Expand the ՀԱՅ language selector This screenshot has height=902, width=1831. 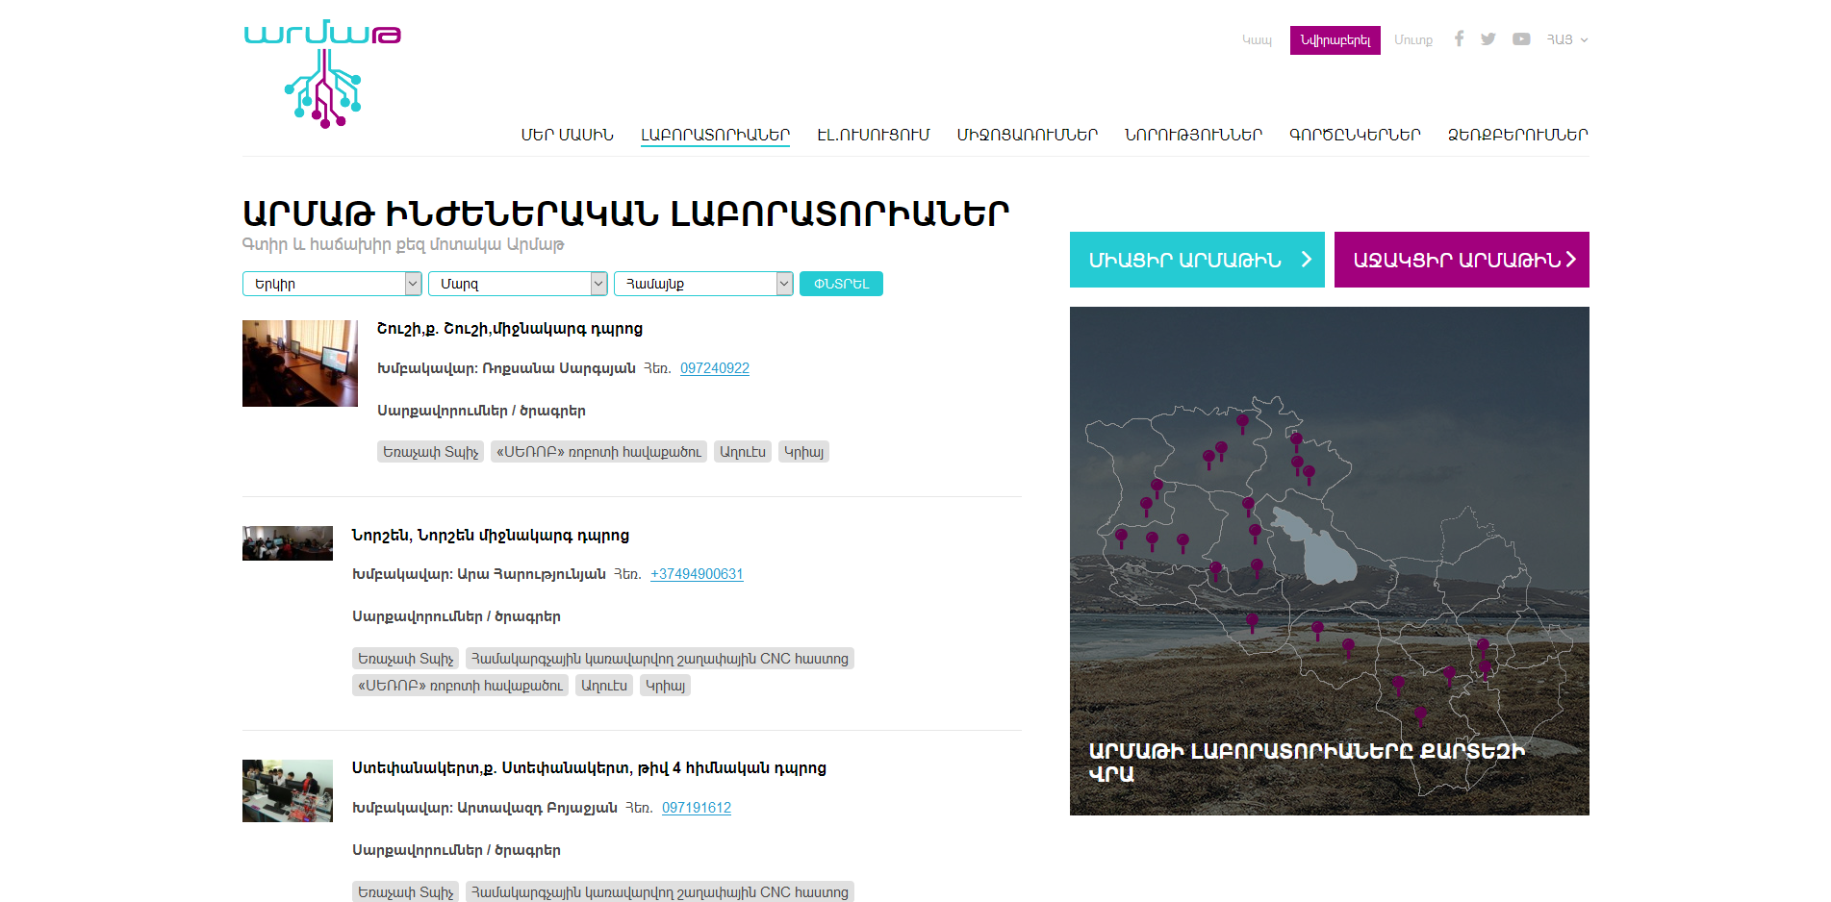coord(1567,39)
